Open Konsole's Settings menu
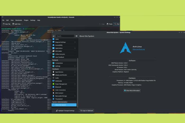Image resolution: width=185 pixels, height=123 pixels. click(x=33, y=20)
